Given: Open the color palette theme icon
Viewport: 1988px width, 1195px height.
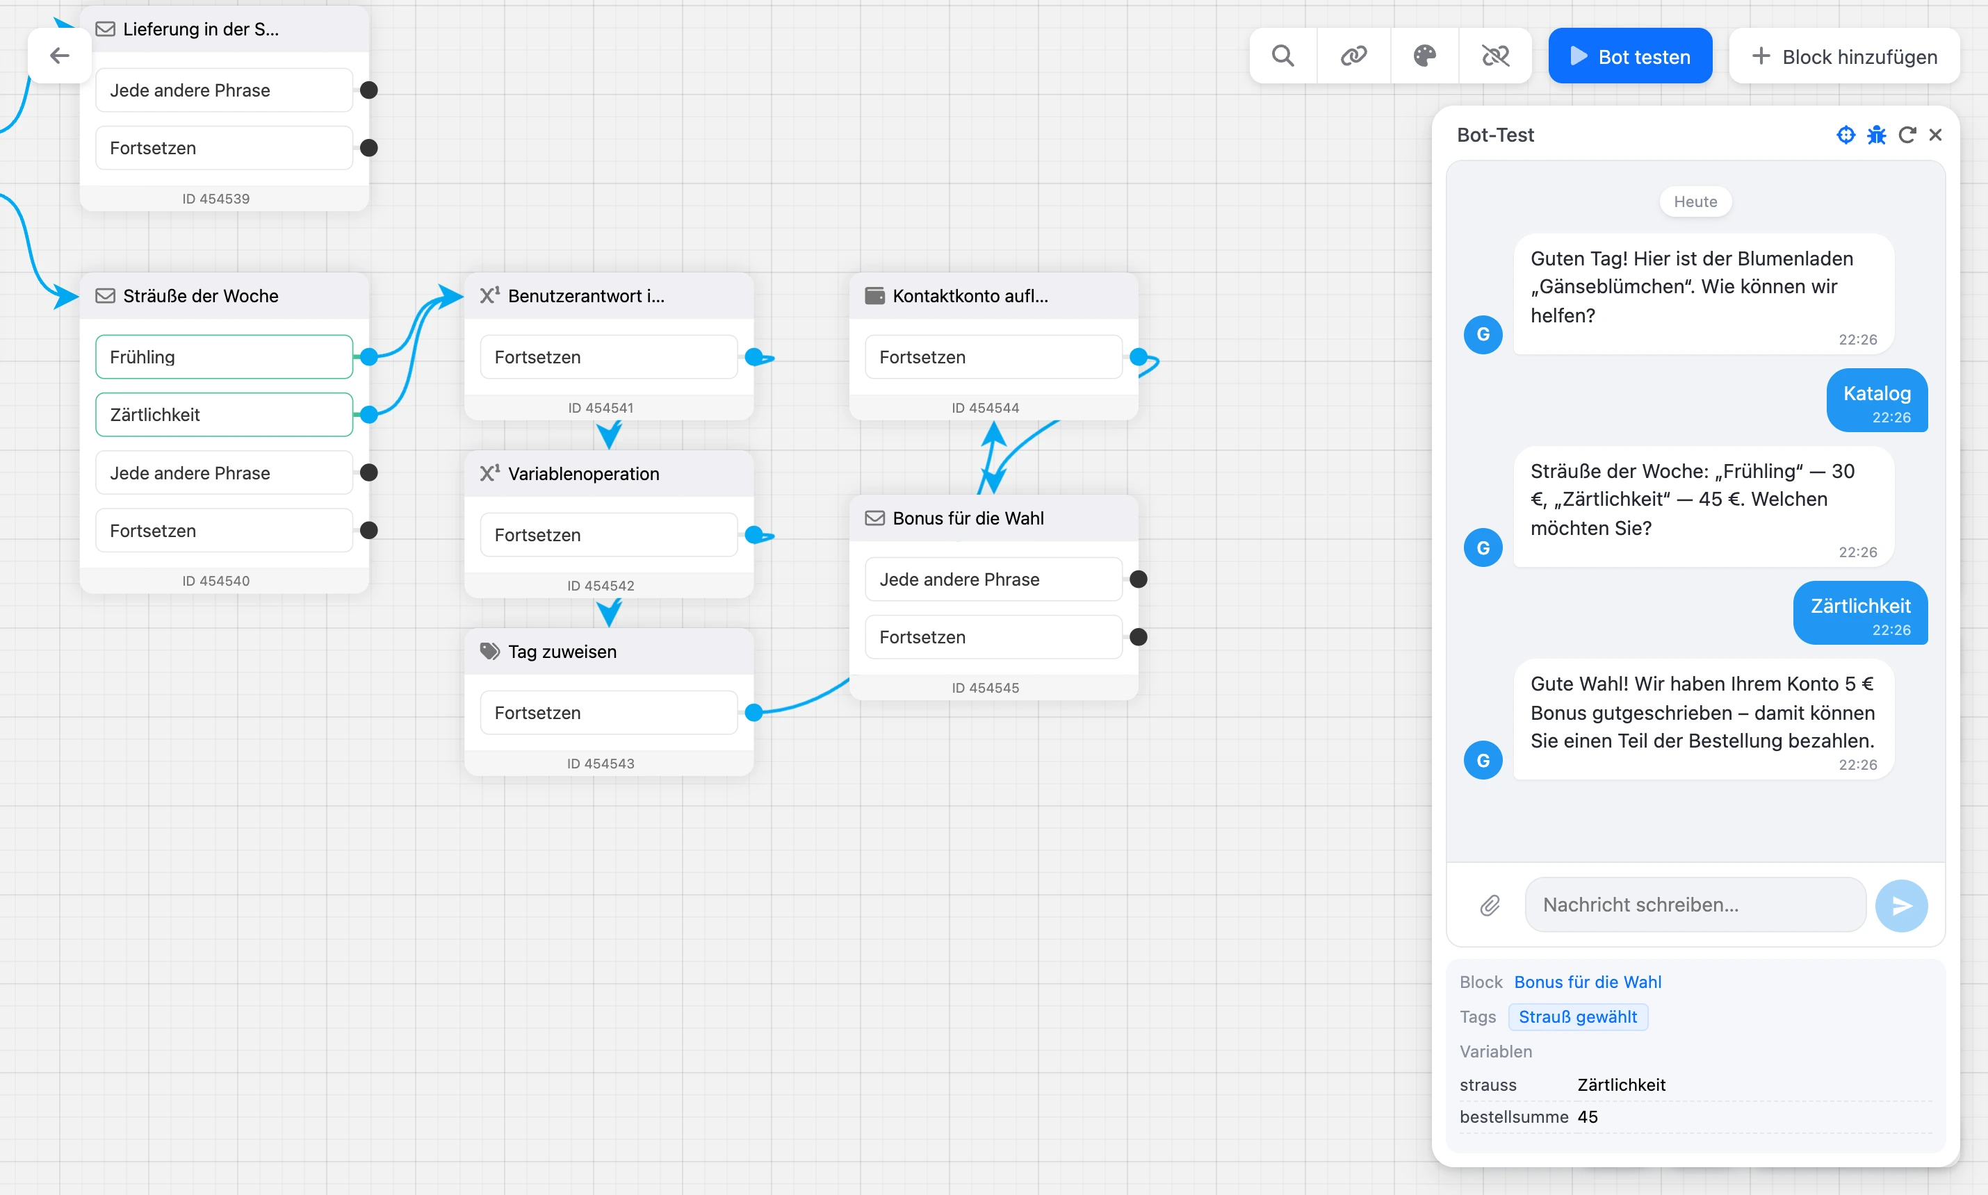Looking at the screenshot, I should click(x=1424, y=56).
